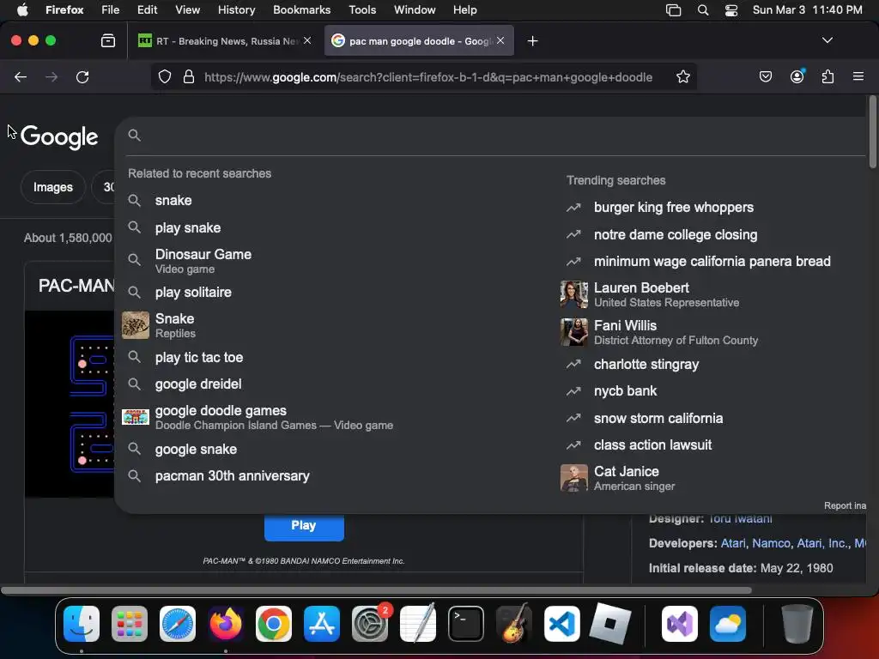Show site info via the padlock icon
Screen dimensions: 879x659
(x=189, y=76)
